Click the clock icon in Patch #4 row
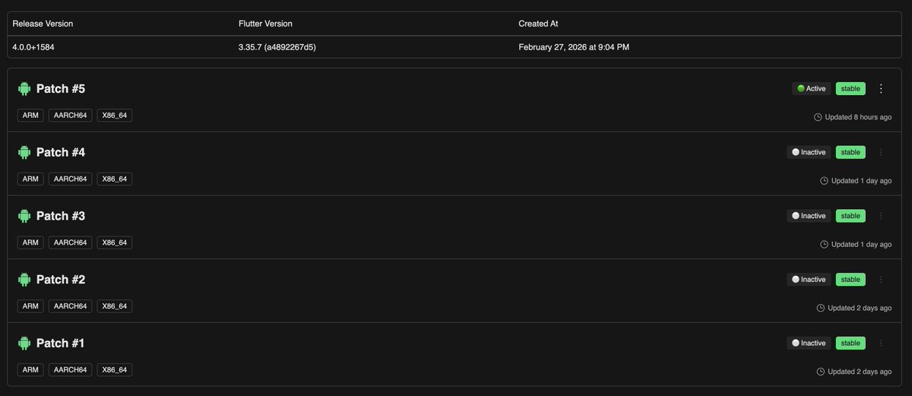This screenshot has height=396, width=912. (x=825, y=181)
